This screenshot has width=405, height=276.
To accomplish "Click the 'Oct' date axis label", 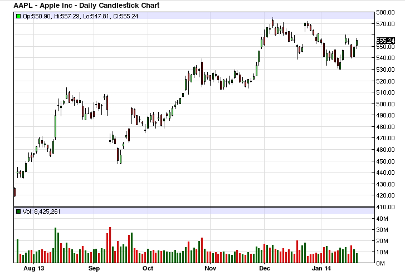I will tap(148, 269).
